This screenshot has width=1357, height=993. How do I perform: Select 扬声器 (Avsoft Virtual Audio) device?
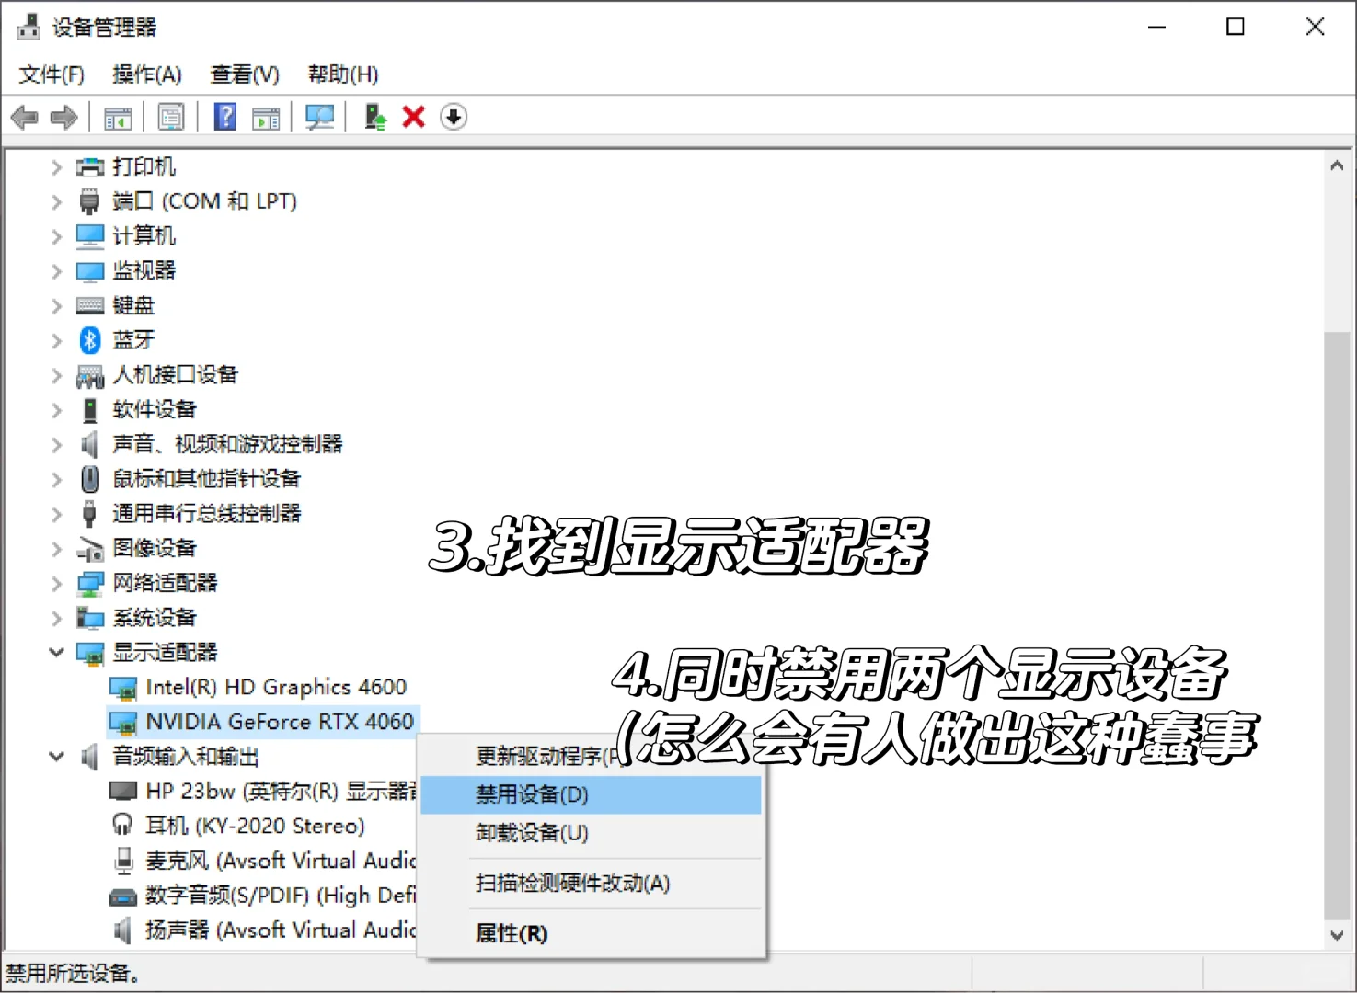281,930
